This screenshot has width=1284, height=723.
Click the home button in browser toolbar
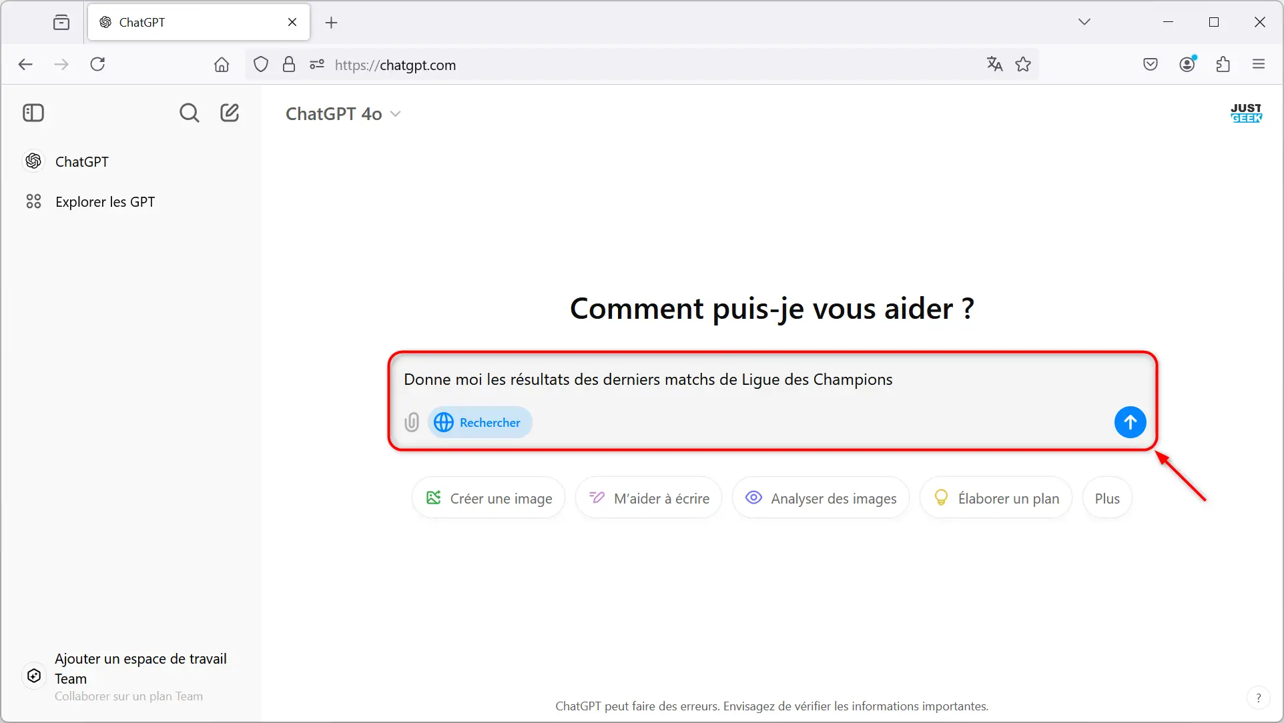tap(222, 65)
